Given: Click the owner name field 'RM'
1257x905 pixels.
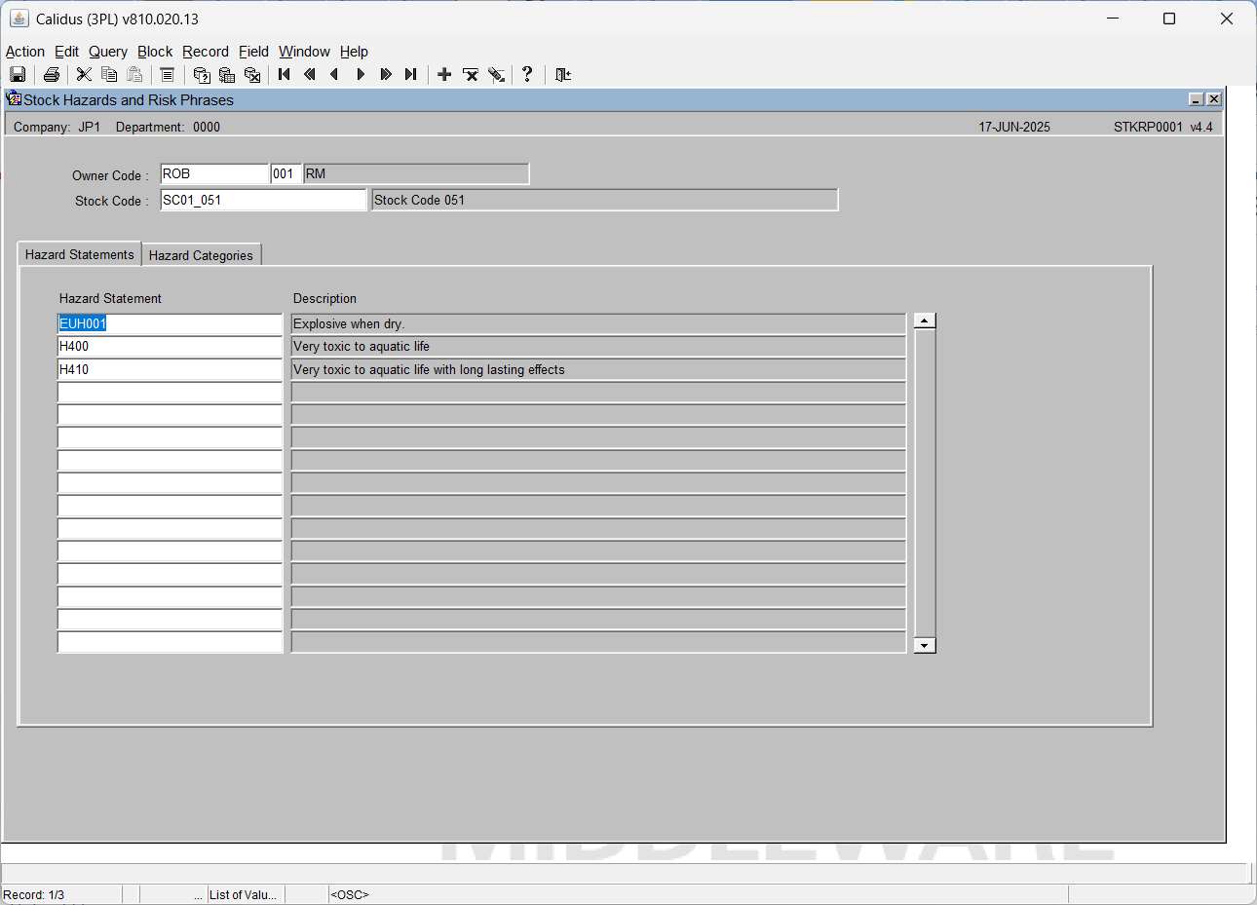Looking at the screenshot, I should pos(416,173).
